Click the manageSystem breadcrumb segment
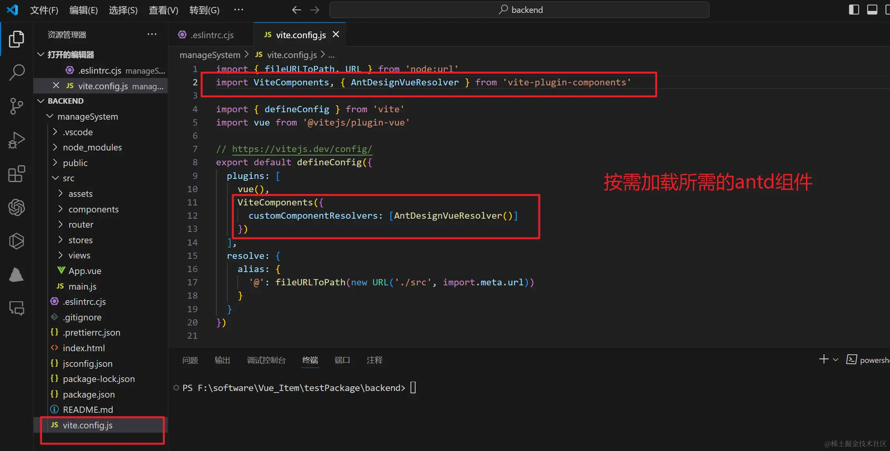 pos(210,55)
